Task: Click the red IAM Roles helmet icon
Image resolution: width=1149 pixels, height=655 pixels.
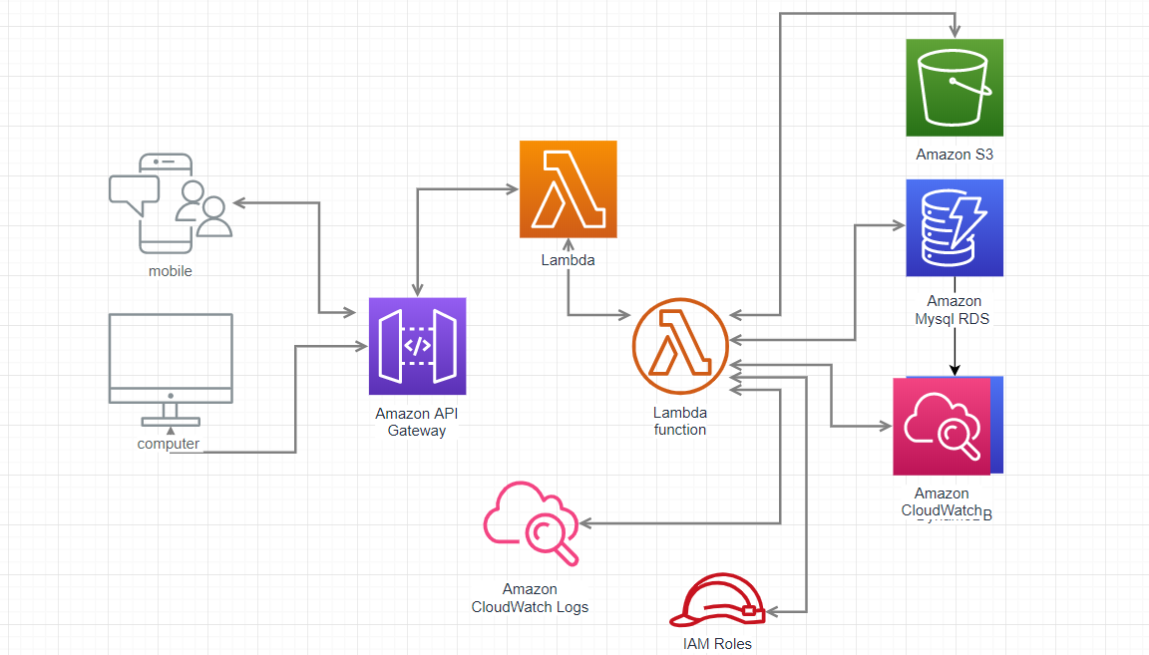Action: [x=717, y=600]
